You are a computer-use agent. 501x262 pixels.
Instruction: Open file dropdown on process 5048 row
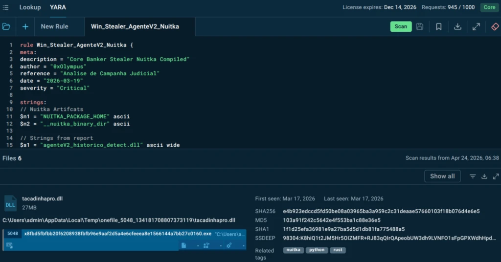point(186,245)
